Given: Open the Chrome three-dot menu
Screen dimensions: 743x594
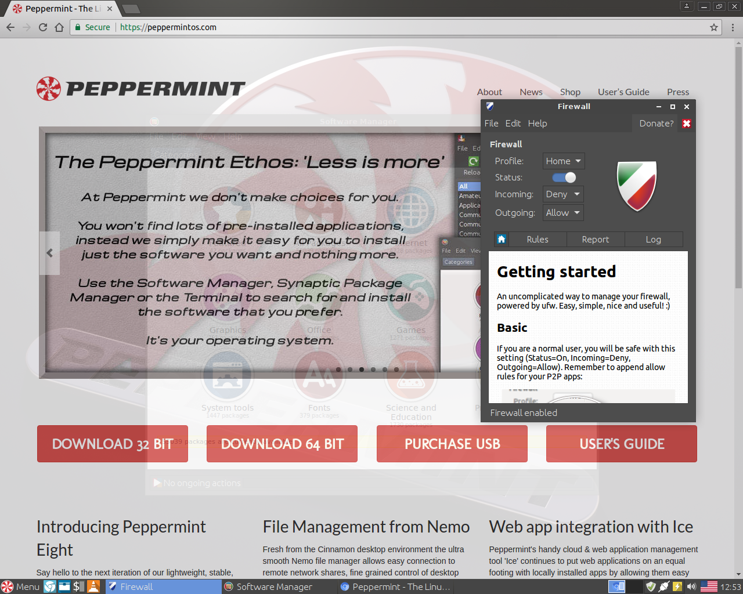Looking at the screenshot, I should click(x=733, y=27).
